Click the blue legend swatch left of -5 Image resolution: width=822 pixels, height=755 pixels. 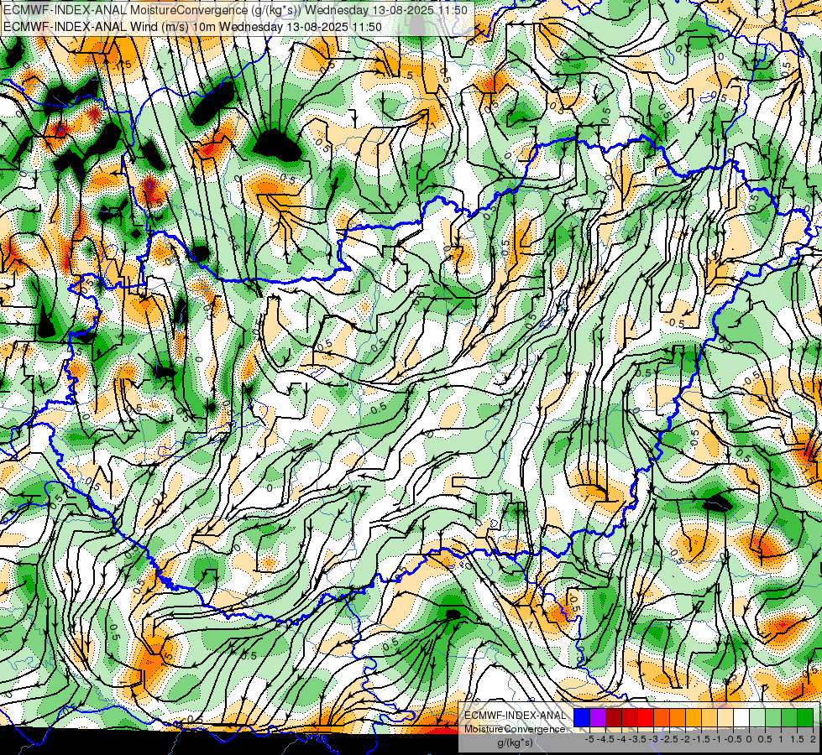pyautogui.click(x=582, y=718)
